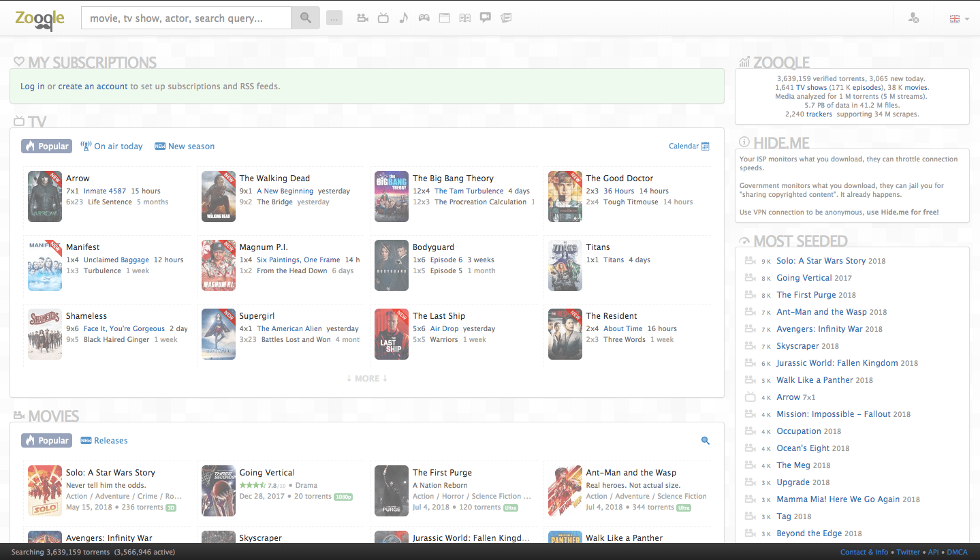The width and height of the screenshot is (980, 560).
Task: Open most seeded Mamma Mia! Here We Go Again
Action: [838, 499]
